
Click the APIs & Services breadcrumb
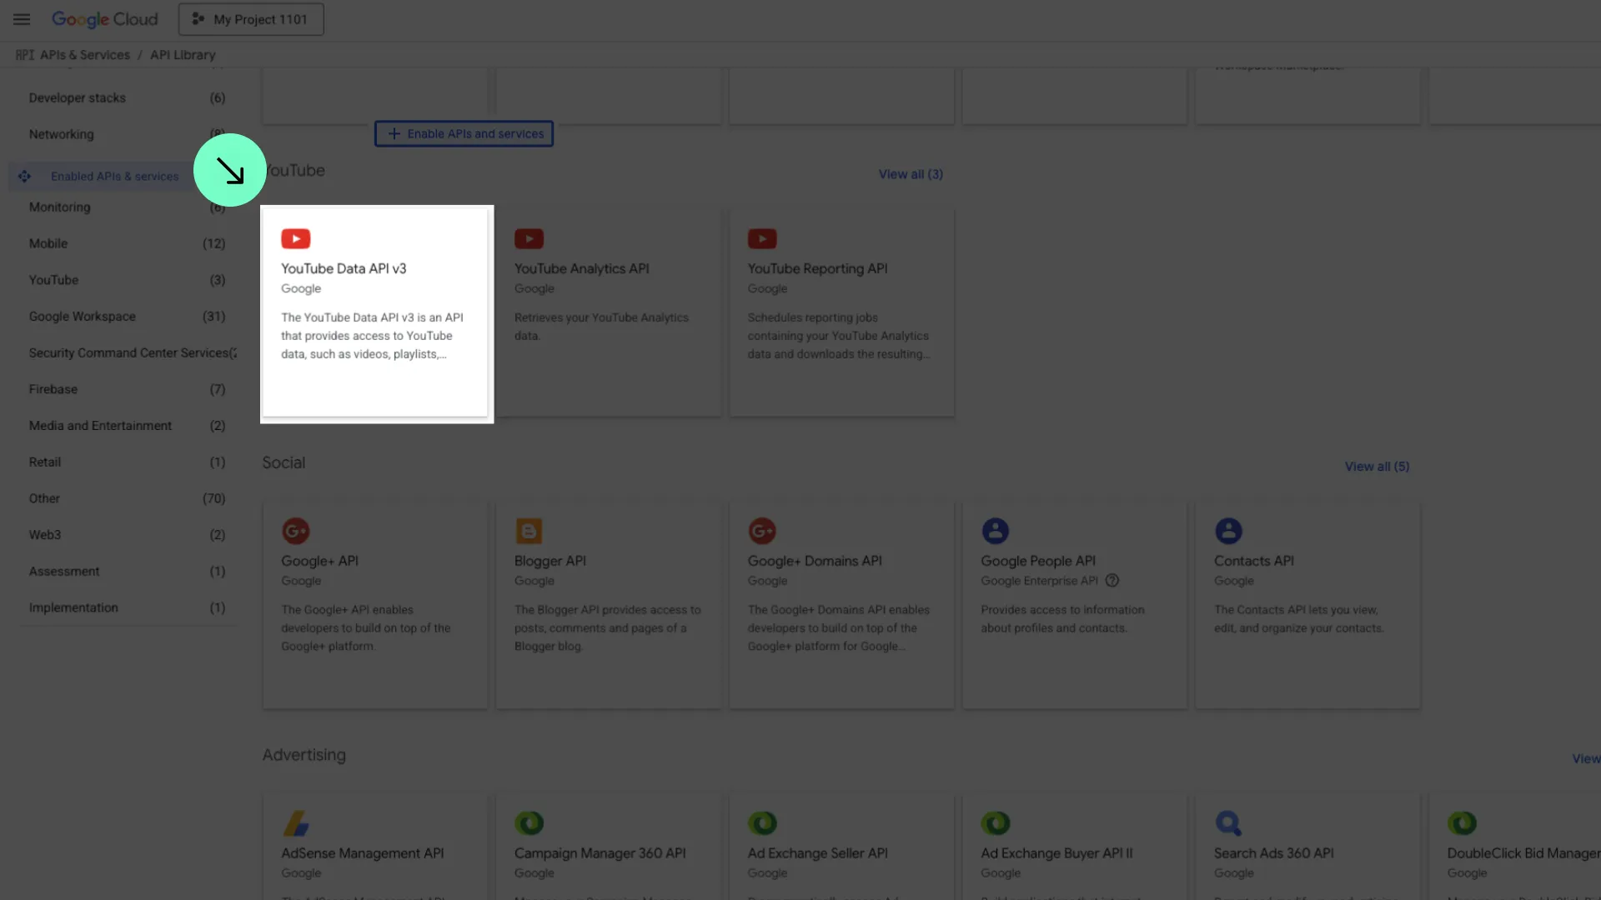coord(85,55)
